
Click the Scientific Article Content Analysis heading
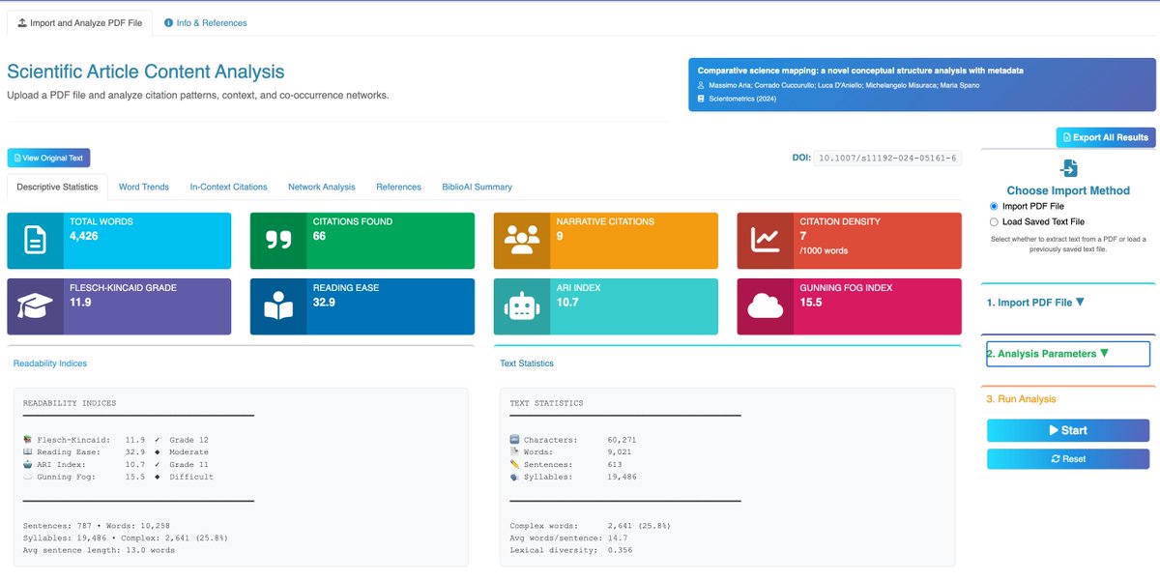pyautogui.click(x=146, y=72)
